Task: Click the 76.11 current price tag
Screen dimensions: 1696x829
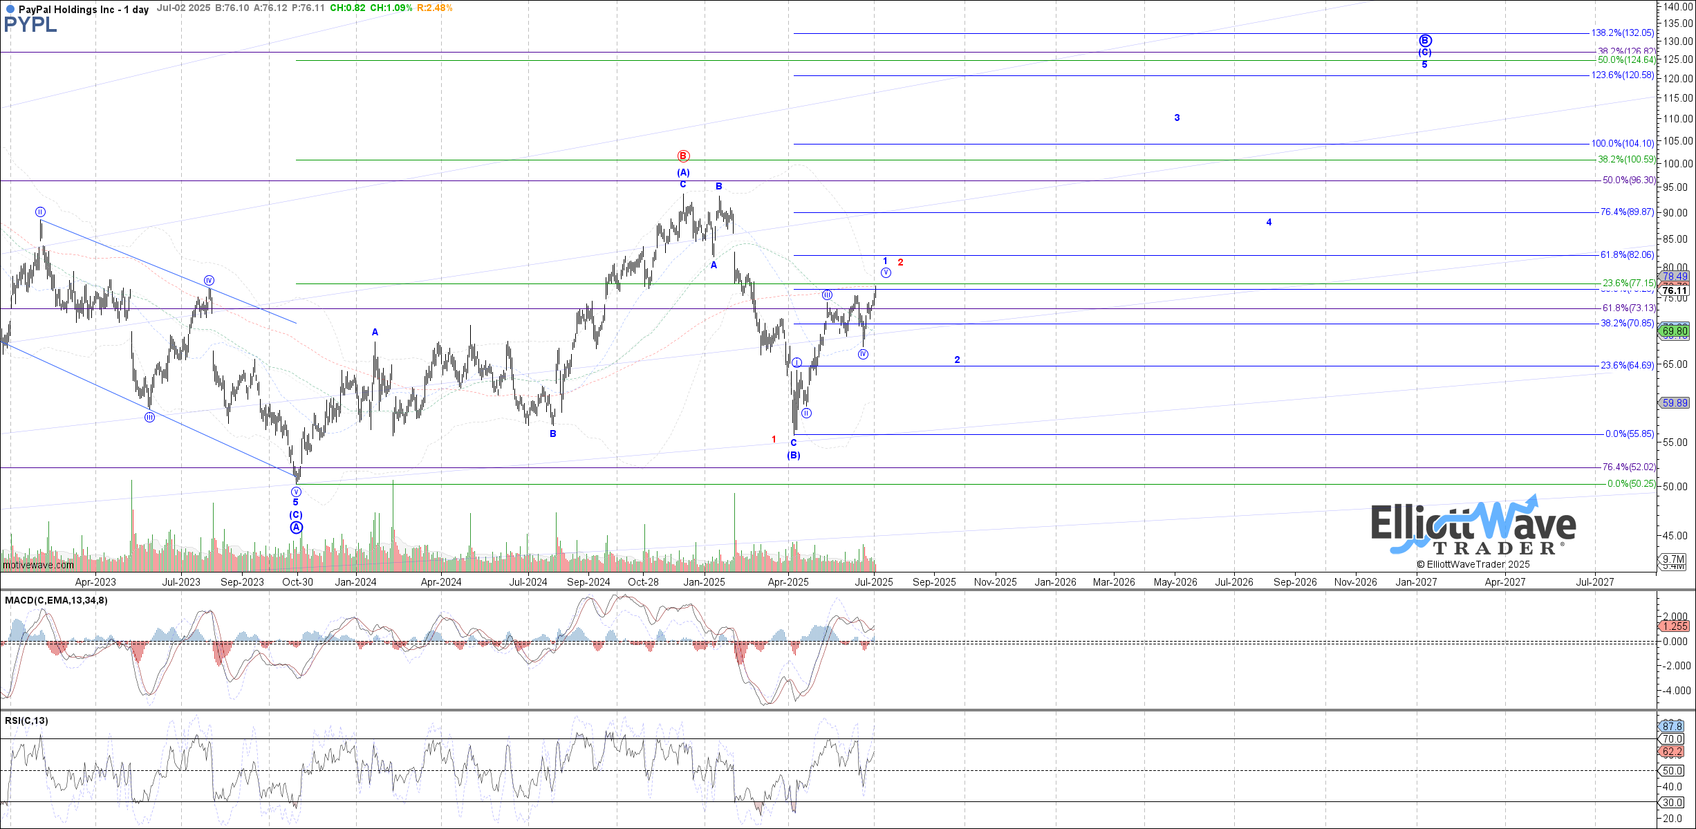Action: pos(1675,291)
